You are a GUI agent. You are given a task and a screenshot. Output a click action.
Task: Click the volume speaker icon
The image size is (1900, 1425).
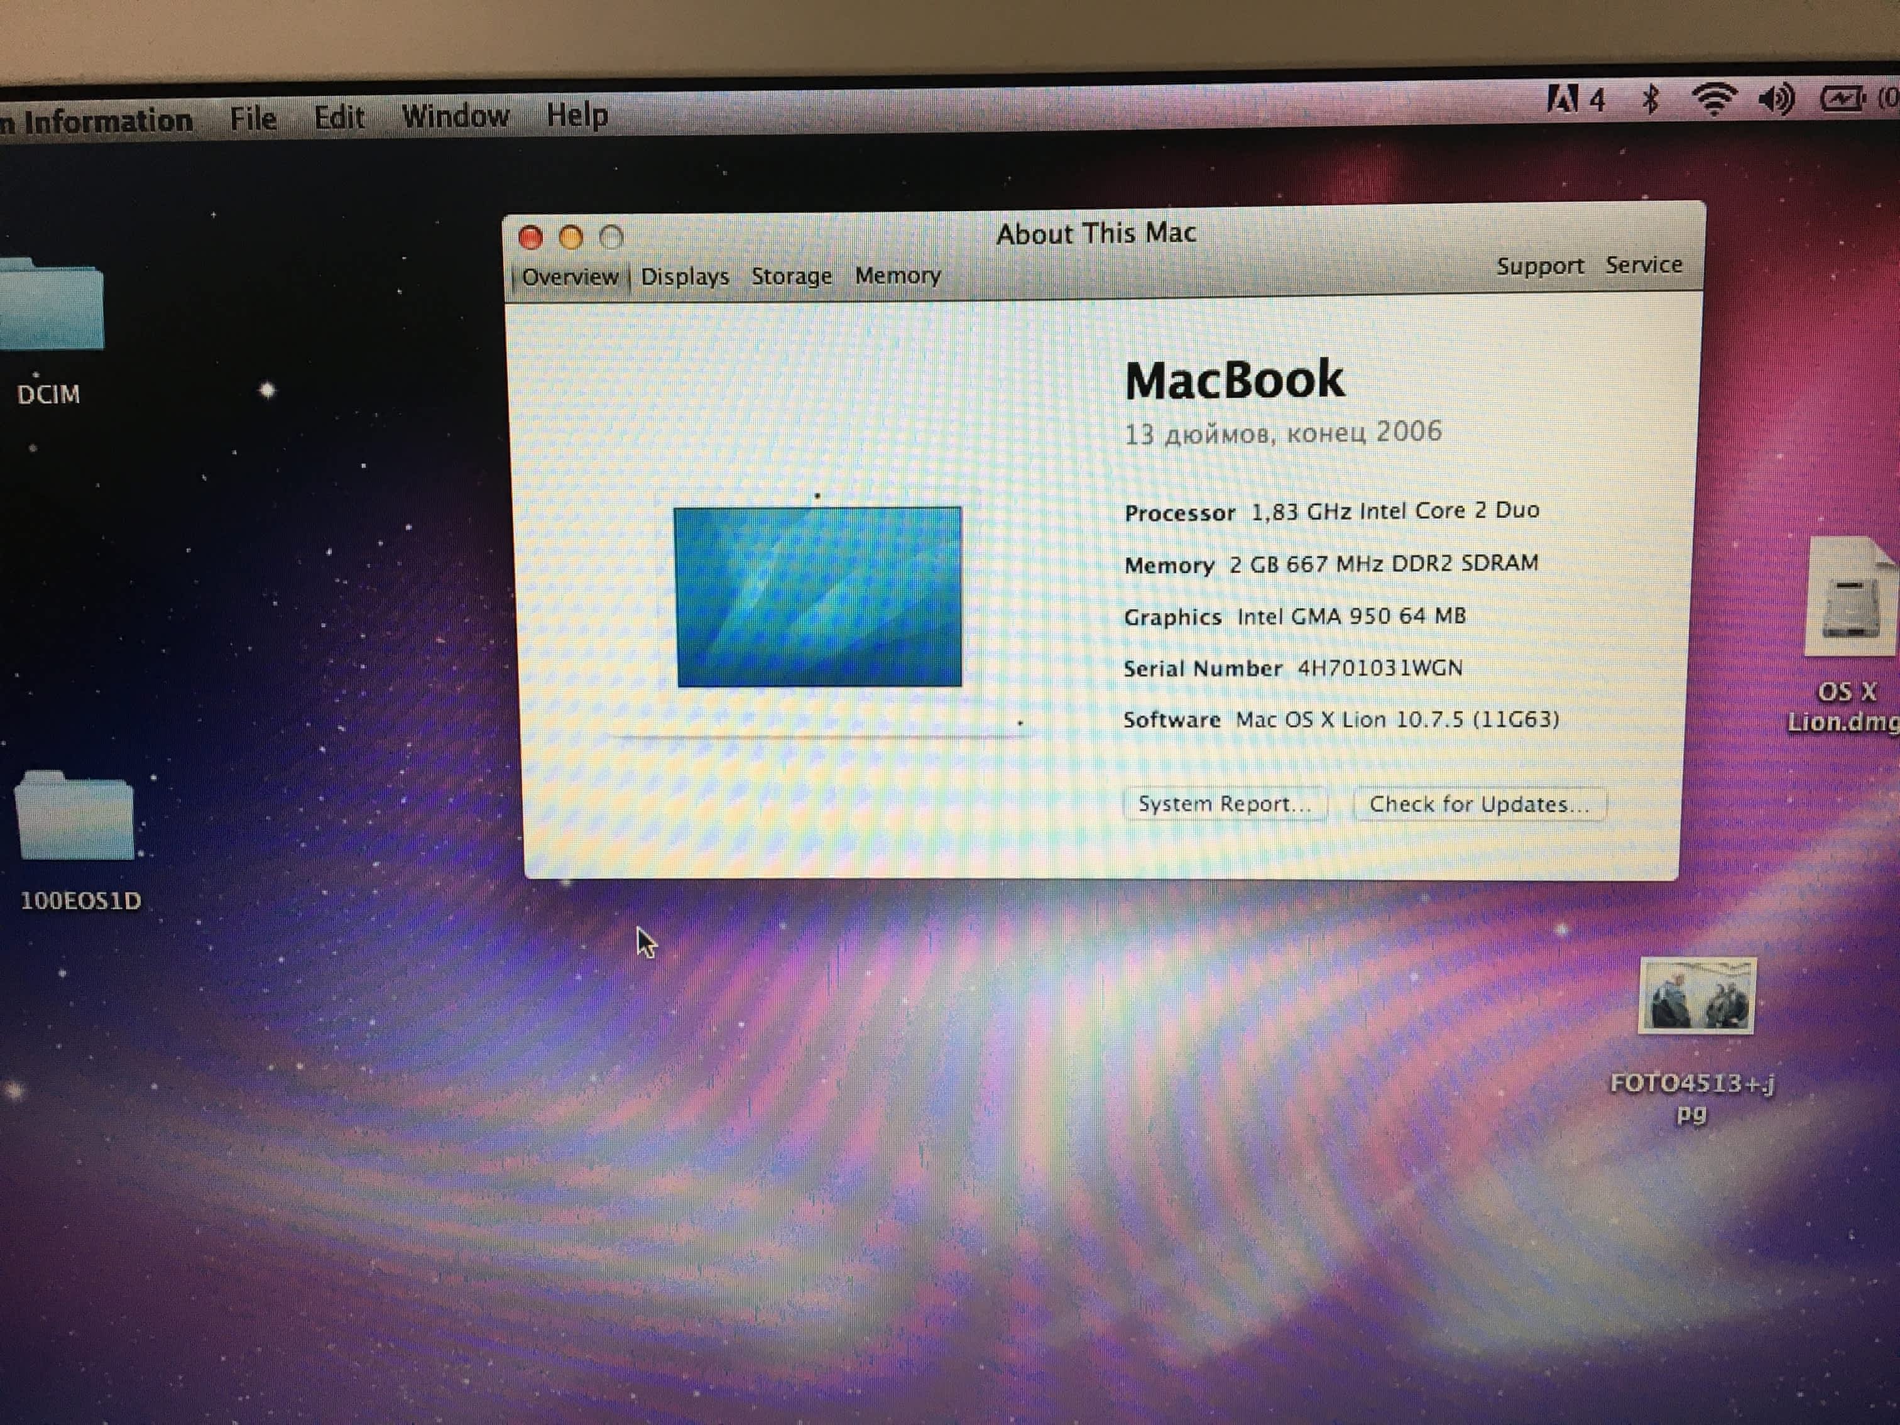point(1776,100)
